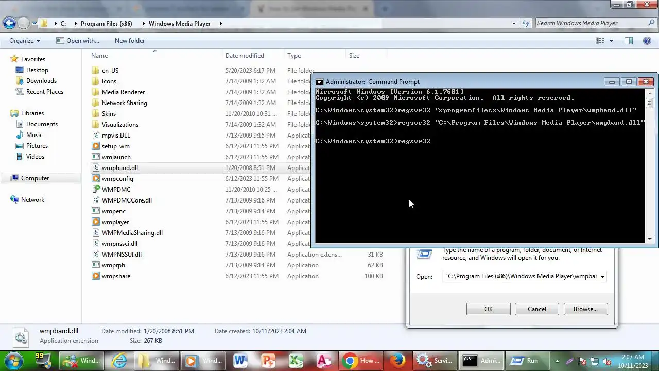The height and width of the screenshot is (371, 659).
Task: Select the setup_wm application icon
Action: [95, 146]
